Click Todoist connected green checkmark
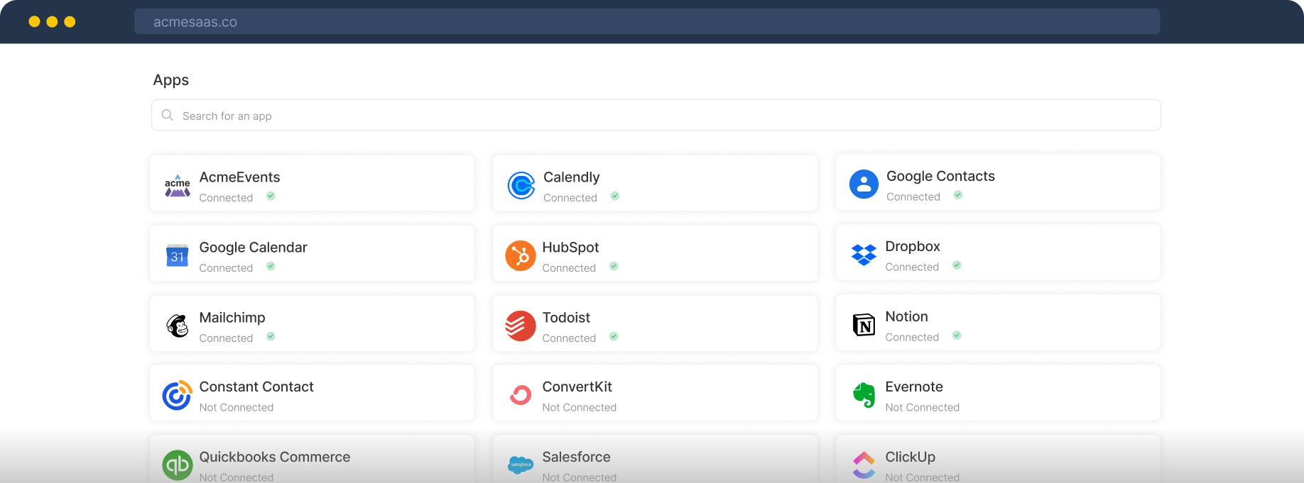Screen dimensions: 1304x483 click(614, 337)
